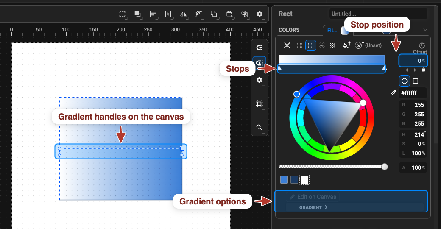This screenshot has width=441, height=229.
Task: Click the paint bucket inherit icon
Action: (x=346, y=45)
